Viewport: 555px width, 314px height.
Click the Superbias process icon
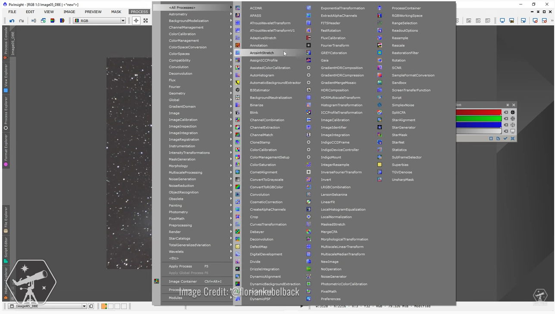379,165
